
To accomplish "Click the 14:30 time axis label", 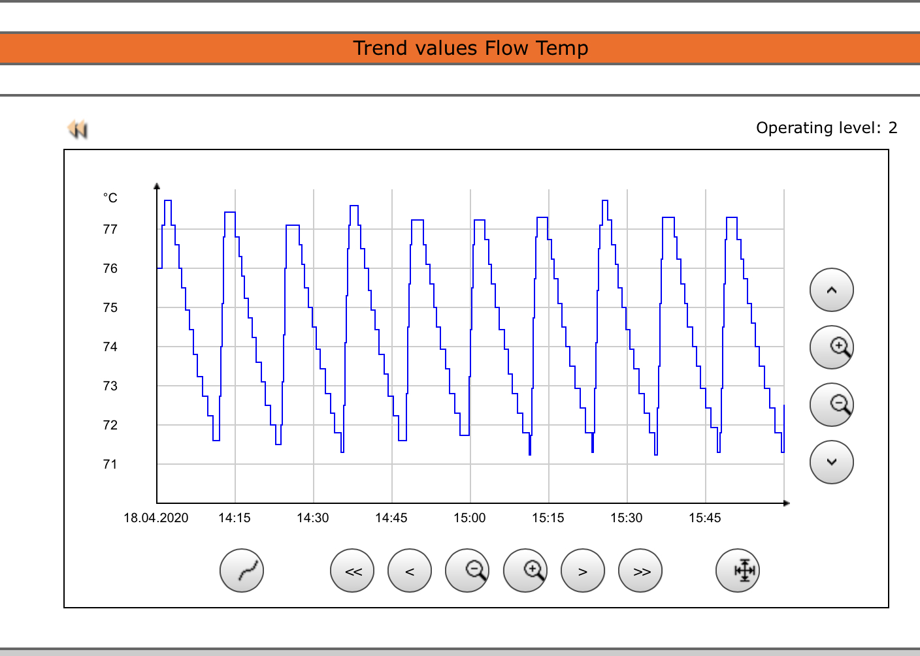I will pyautogui.click(x=313, y=518).
